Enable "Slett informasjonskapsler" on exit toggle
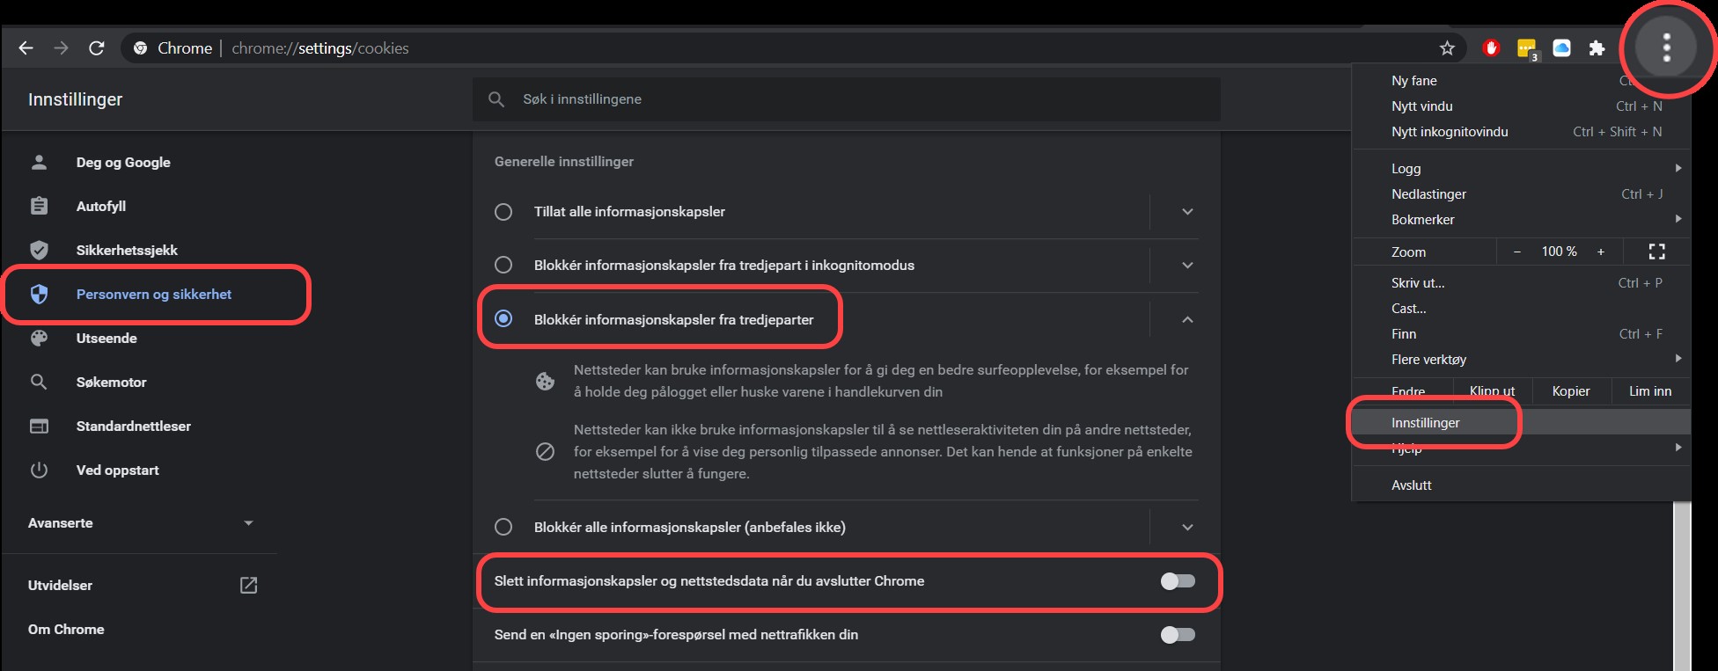This screenshot has height=671, width=1718. pyautogui.click(x=1178, y=581)
